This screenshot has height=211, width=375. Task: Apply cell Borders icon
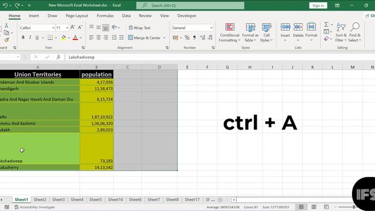50,38
